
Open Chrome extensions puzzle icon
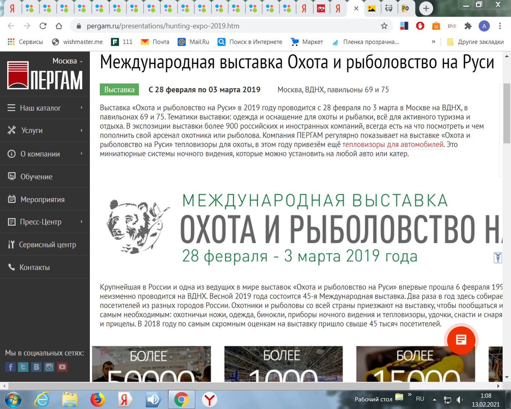pos(468,26)
